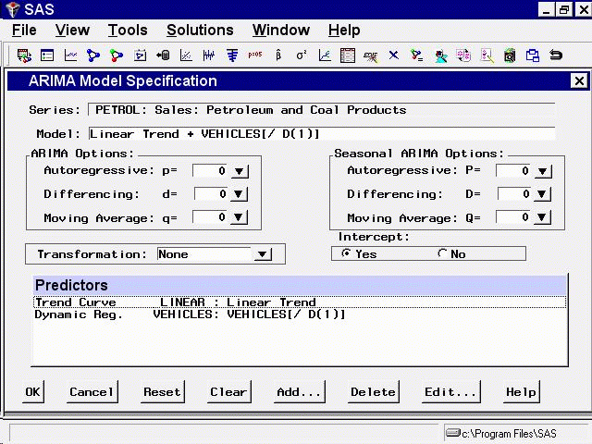Click the c:\Program Files\SAS status bar path

click(509, 434)
